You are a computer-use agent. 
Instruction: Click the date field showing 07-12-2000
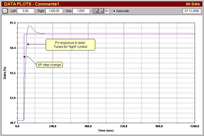tap(192, 11)
